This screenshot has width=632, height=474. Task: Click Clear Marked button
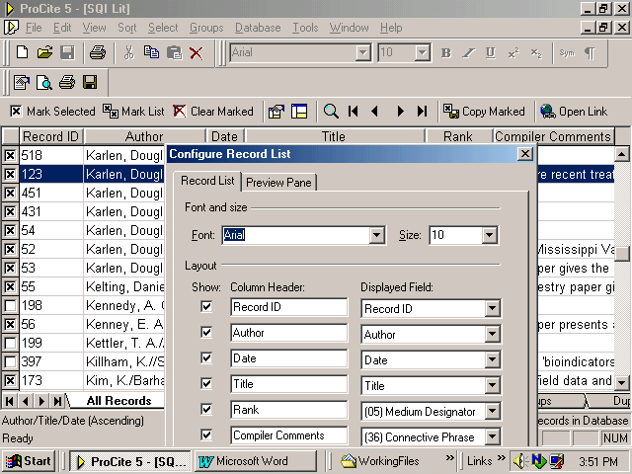click(x=213, y=112)
